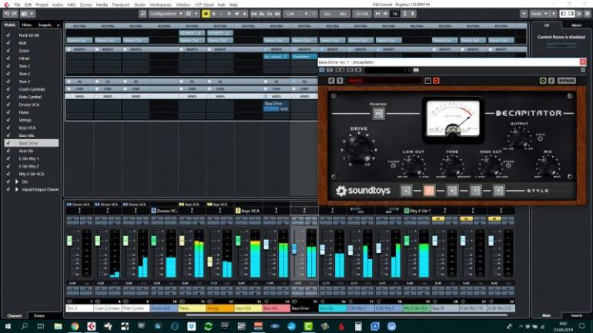Screen dimensions: 593x333
Task: Load next Decapitator preset arrow
Action: pyautogui.click(x=340, y=81)
